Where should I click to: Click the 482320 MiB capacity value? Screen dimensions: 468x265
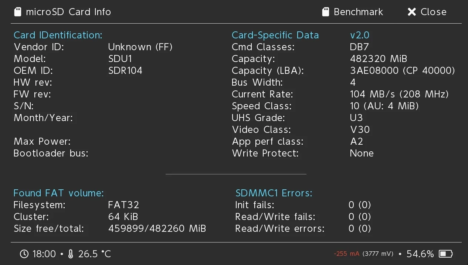click(x=378, y=59)
